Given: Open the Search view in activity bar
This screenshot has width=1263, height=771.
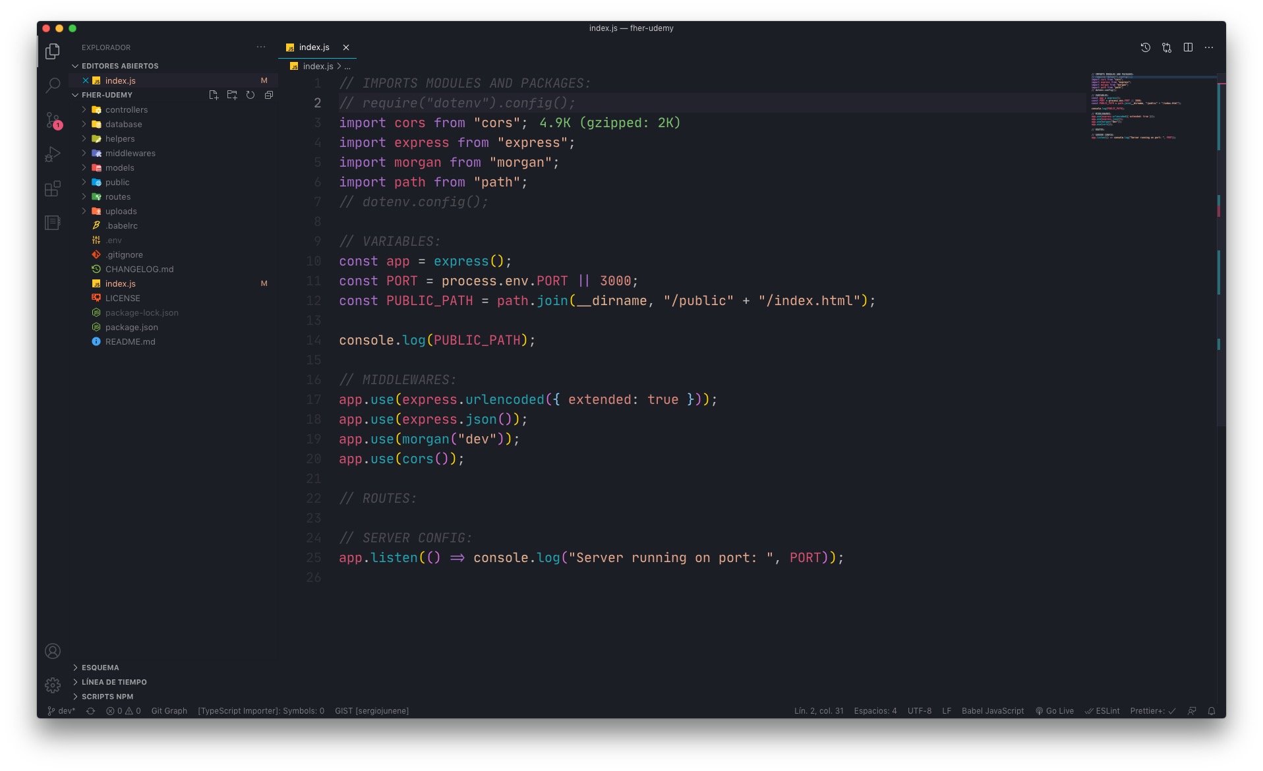Looking at the screenshot, I should coord(53,86).
